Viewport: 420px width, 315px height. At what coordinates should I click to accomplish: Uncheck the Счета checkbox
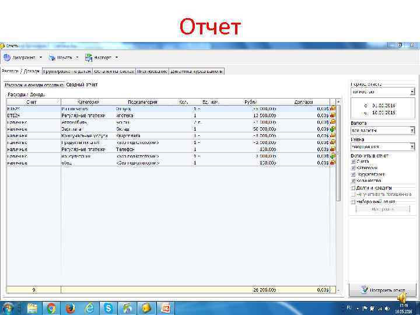pos(353,162)
